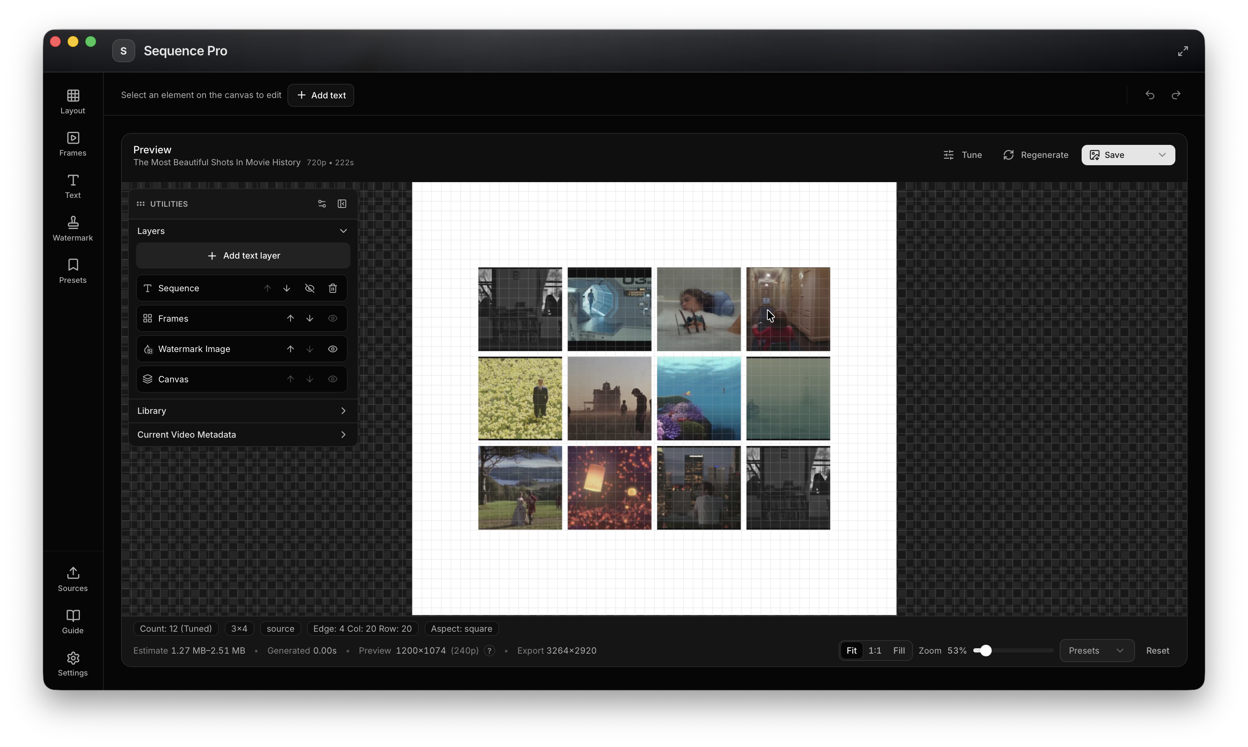Open the Settings panel
The image size is (1248, 747).
73,664
